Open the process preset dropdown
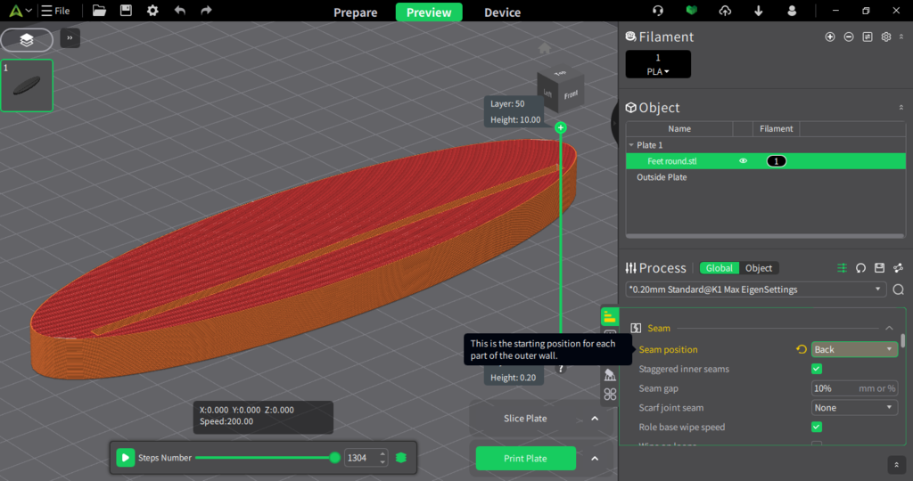The image size is (913, 481). (x=756, y=289)
